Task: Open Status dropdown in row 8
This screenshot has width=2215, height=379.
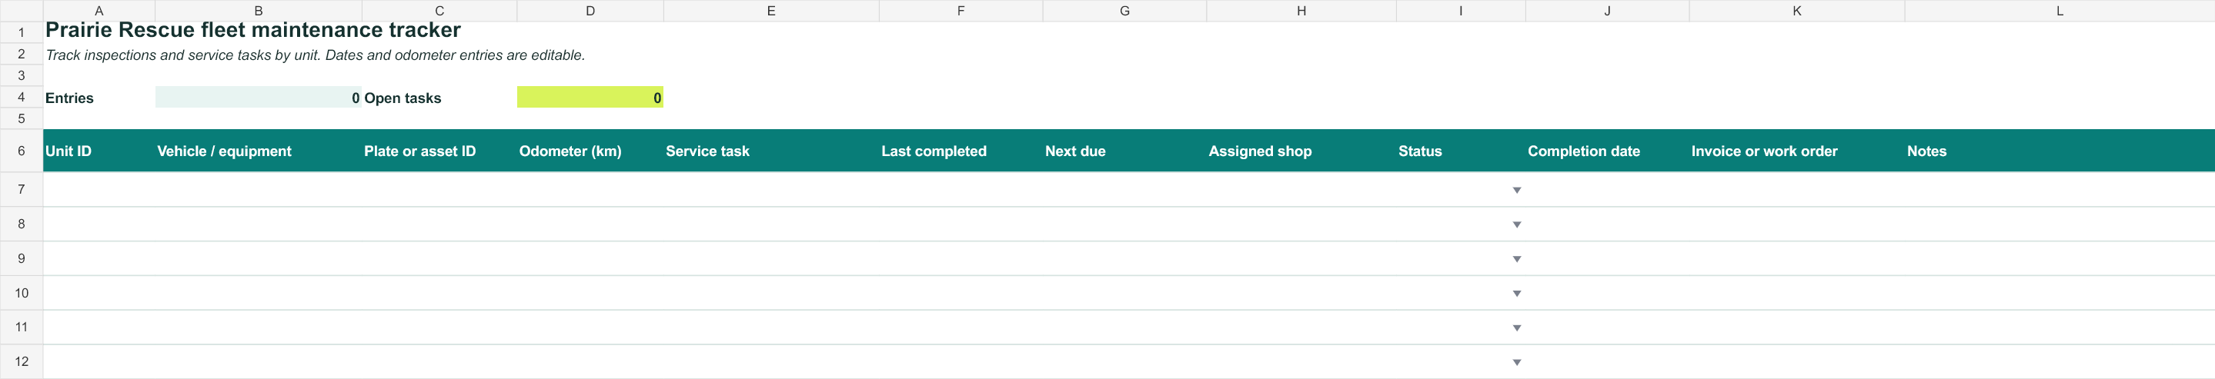Action: click(x=1516, y=224)
